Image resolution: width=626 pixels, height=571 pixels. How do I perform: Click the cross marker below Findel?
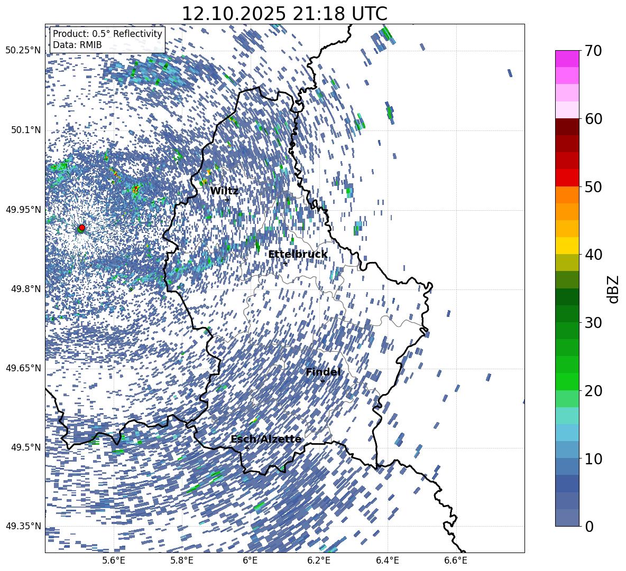[323, 381]
